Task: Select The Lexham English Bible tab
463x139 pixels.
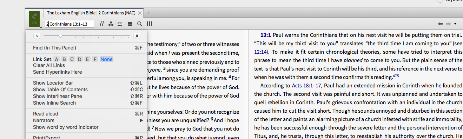Action: pos(91,13)
